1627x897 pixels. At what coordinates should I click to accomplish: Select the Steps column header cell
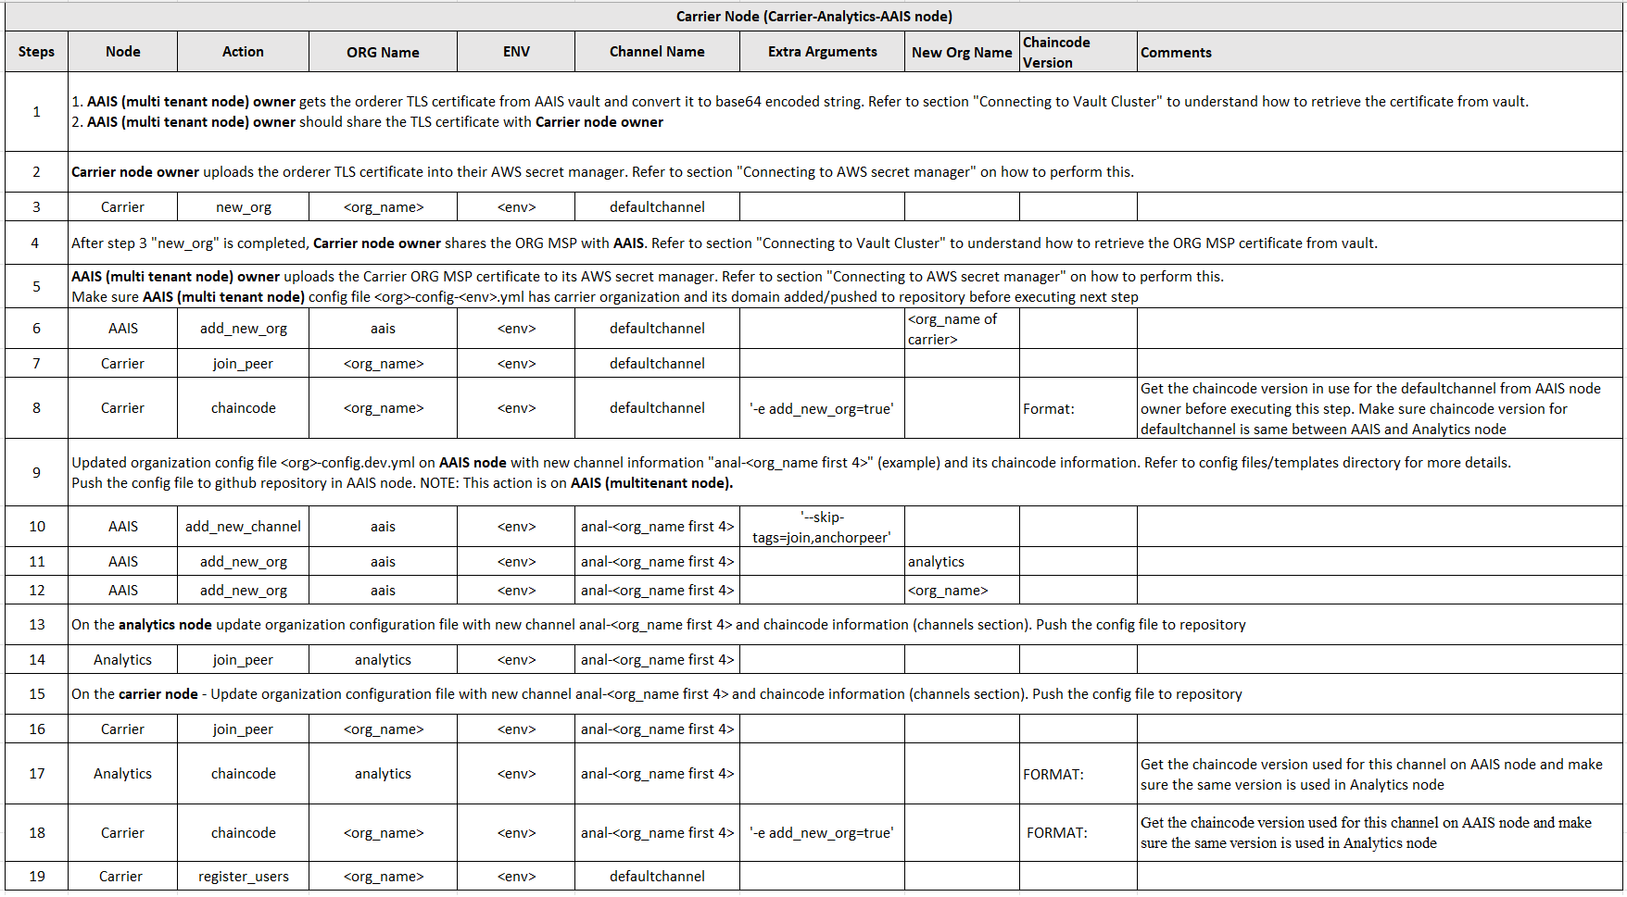point(36,52)
